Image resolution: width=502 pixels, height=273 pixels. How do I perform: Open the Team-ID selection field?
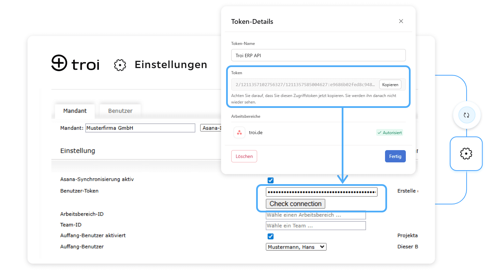point(315,226)
